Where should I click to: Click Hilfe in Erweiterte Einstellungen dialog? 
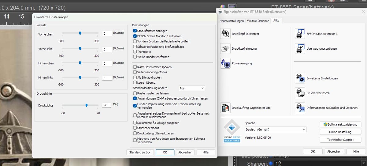tap(206, 152)
